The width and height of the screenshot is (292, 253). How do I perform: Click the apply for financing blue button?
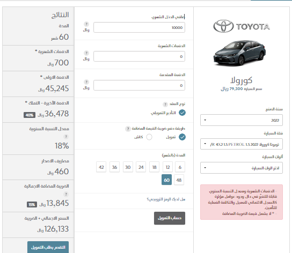48,247
